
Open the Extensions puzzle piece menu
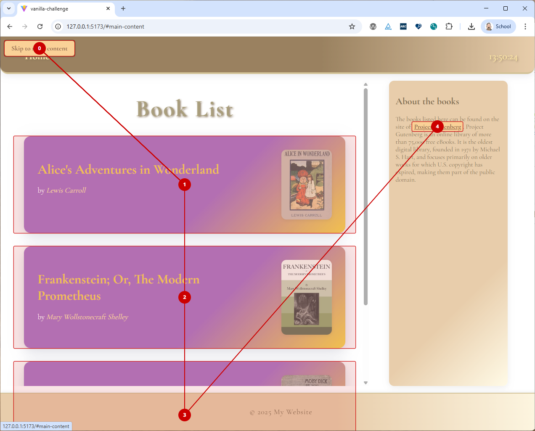pyautogui.click(x=449, y=26)
